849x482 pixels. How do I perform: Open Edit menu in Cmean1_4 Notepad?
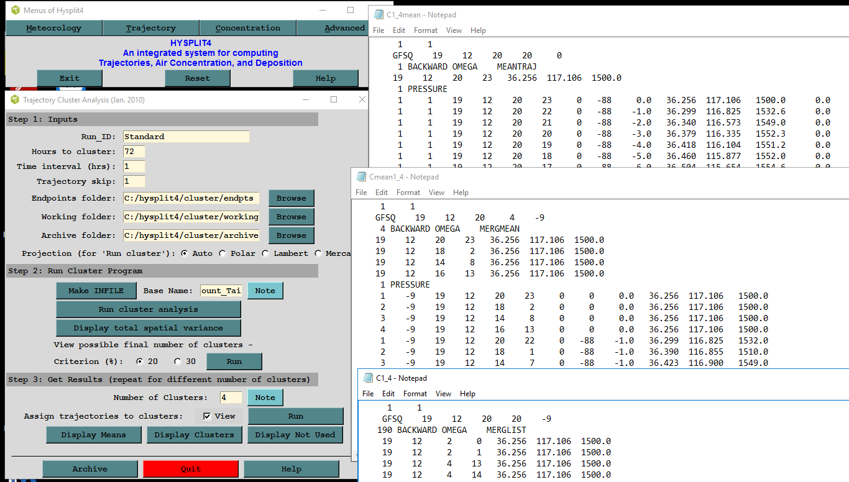382,193
